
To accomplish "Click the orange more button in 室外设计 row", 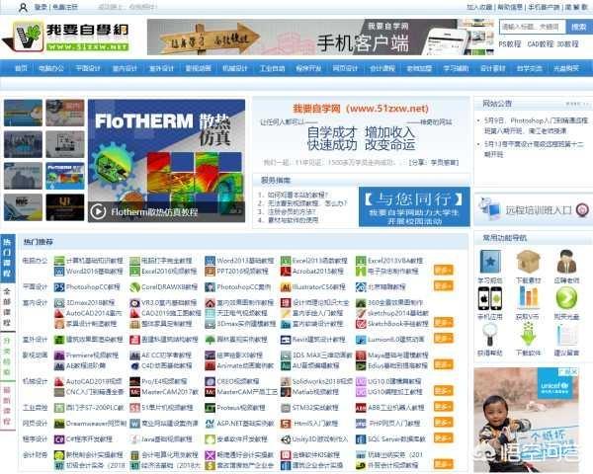I will [x=443, y=339].
